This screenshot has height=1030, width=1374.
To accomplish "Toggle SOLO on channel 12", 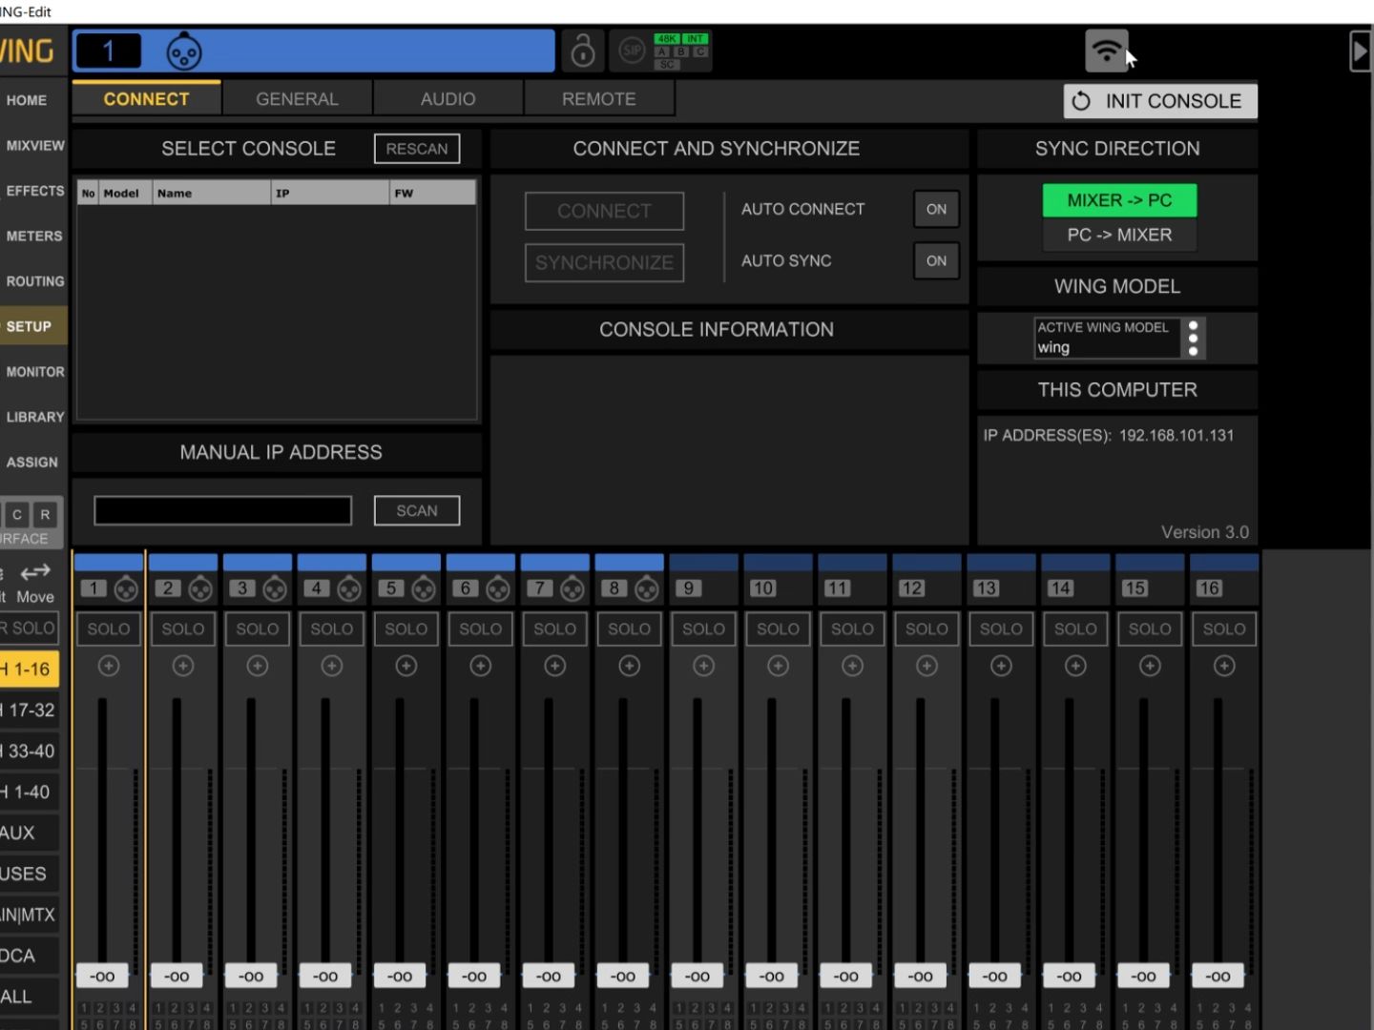I will point(927,628).
